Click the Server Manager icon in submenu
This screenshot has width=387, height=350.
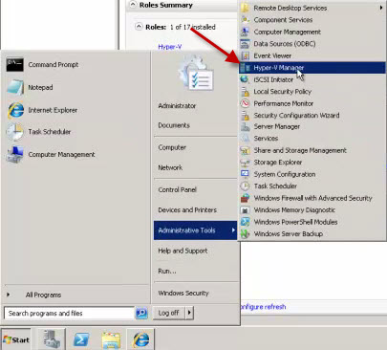point(245,126)
